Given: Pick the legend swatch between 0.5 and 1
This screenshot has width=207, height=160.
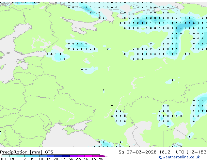Looking at the screenshot, I should (13, 156).
